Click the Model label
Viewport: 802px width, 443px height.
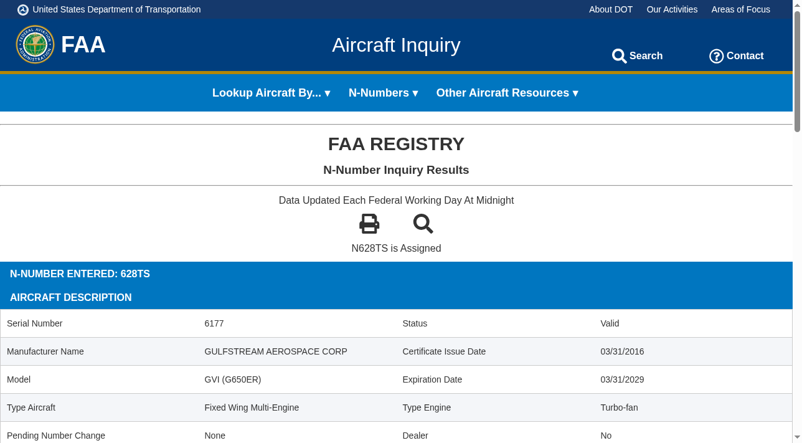pos(19,379)
